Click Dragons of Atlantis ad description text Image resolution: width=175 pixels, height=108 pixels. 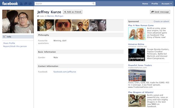click(x=158, y=101)
